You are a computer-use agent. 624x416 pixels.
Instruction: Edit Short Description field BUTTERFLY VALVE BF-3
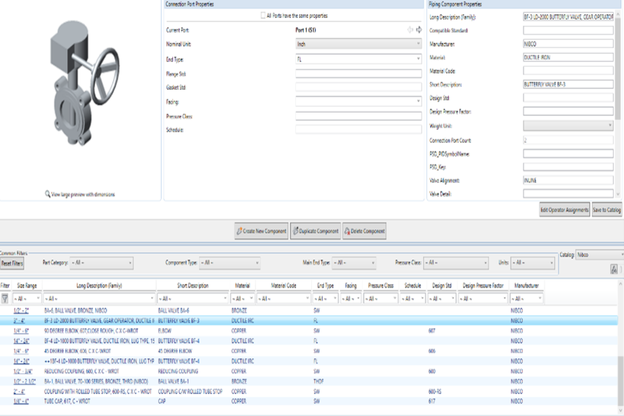pyautogui.click(x=568, y=84)
